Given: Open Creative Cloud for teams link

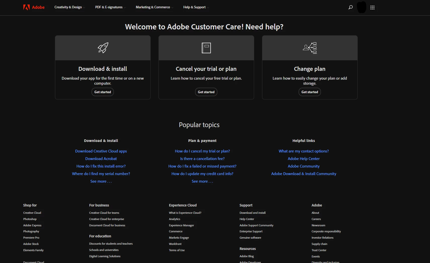Looking at the screenshot, I should tap(104, 213).
